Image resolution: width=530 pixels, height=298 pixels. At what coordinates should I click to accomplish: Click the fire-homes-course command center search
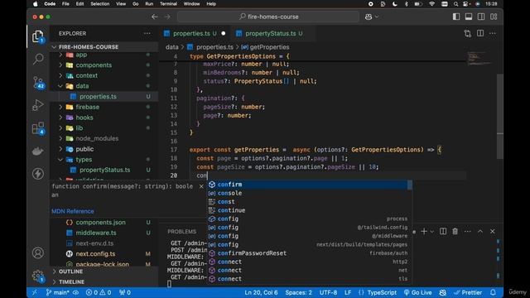tap(268, 17)
